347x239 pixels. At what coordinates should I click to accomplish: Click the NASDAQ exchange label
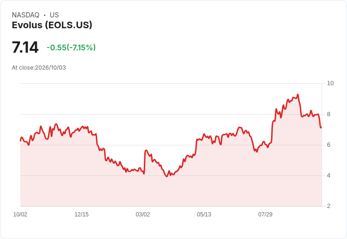(x=25, y=15)
